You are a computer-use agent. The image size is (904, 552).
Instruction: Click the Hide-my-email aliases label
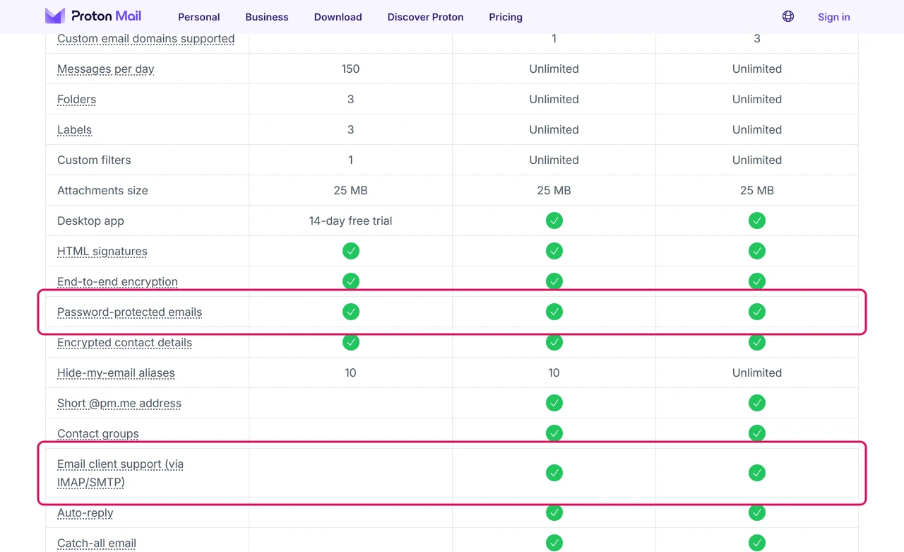(x=116, y=373)
